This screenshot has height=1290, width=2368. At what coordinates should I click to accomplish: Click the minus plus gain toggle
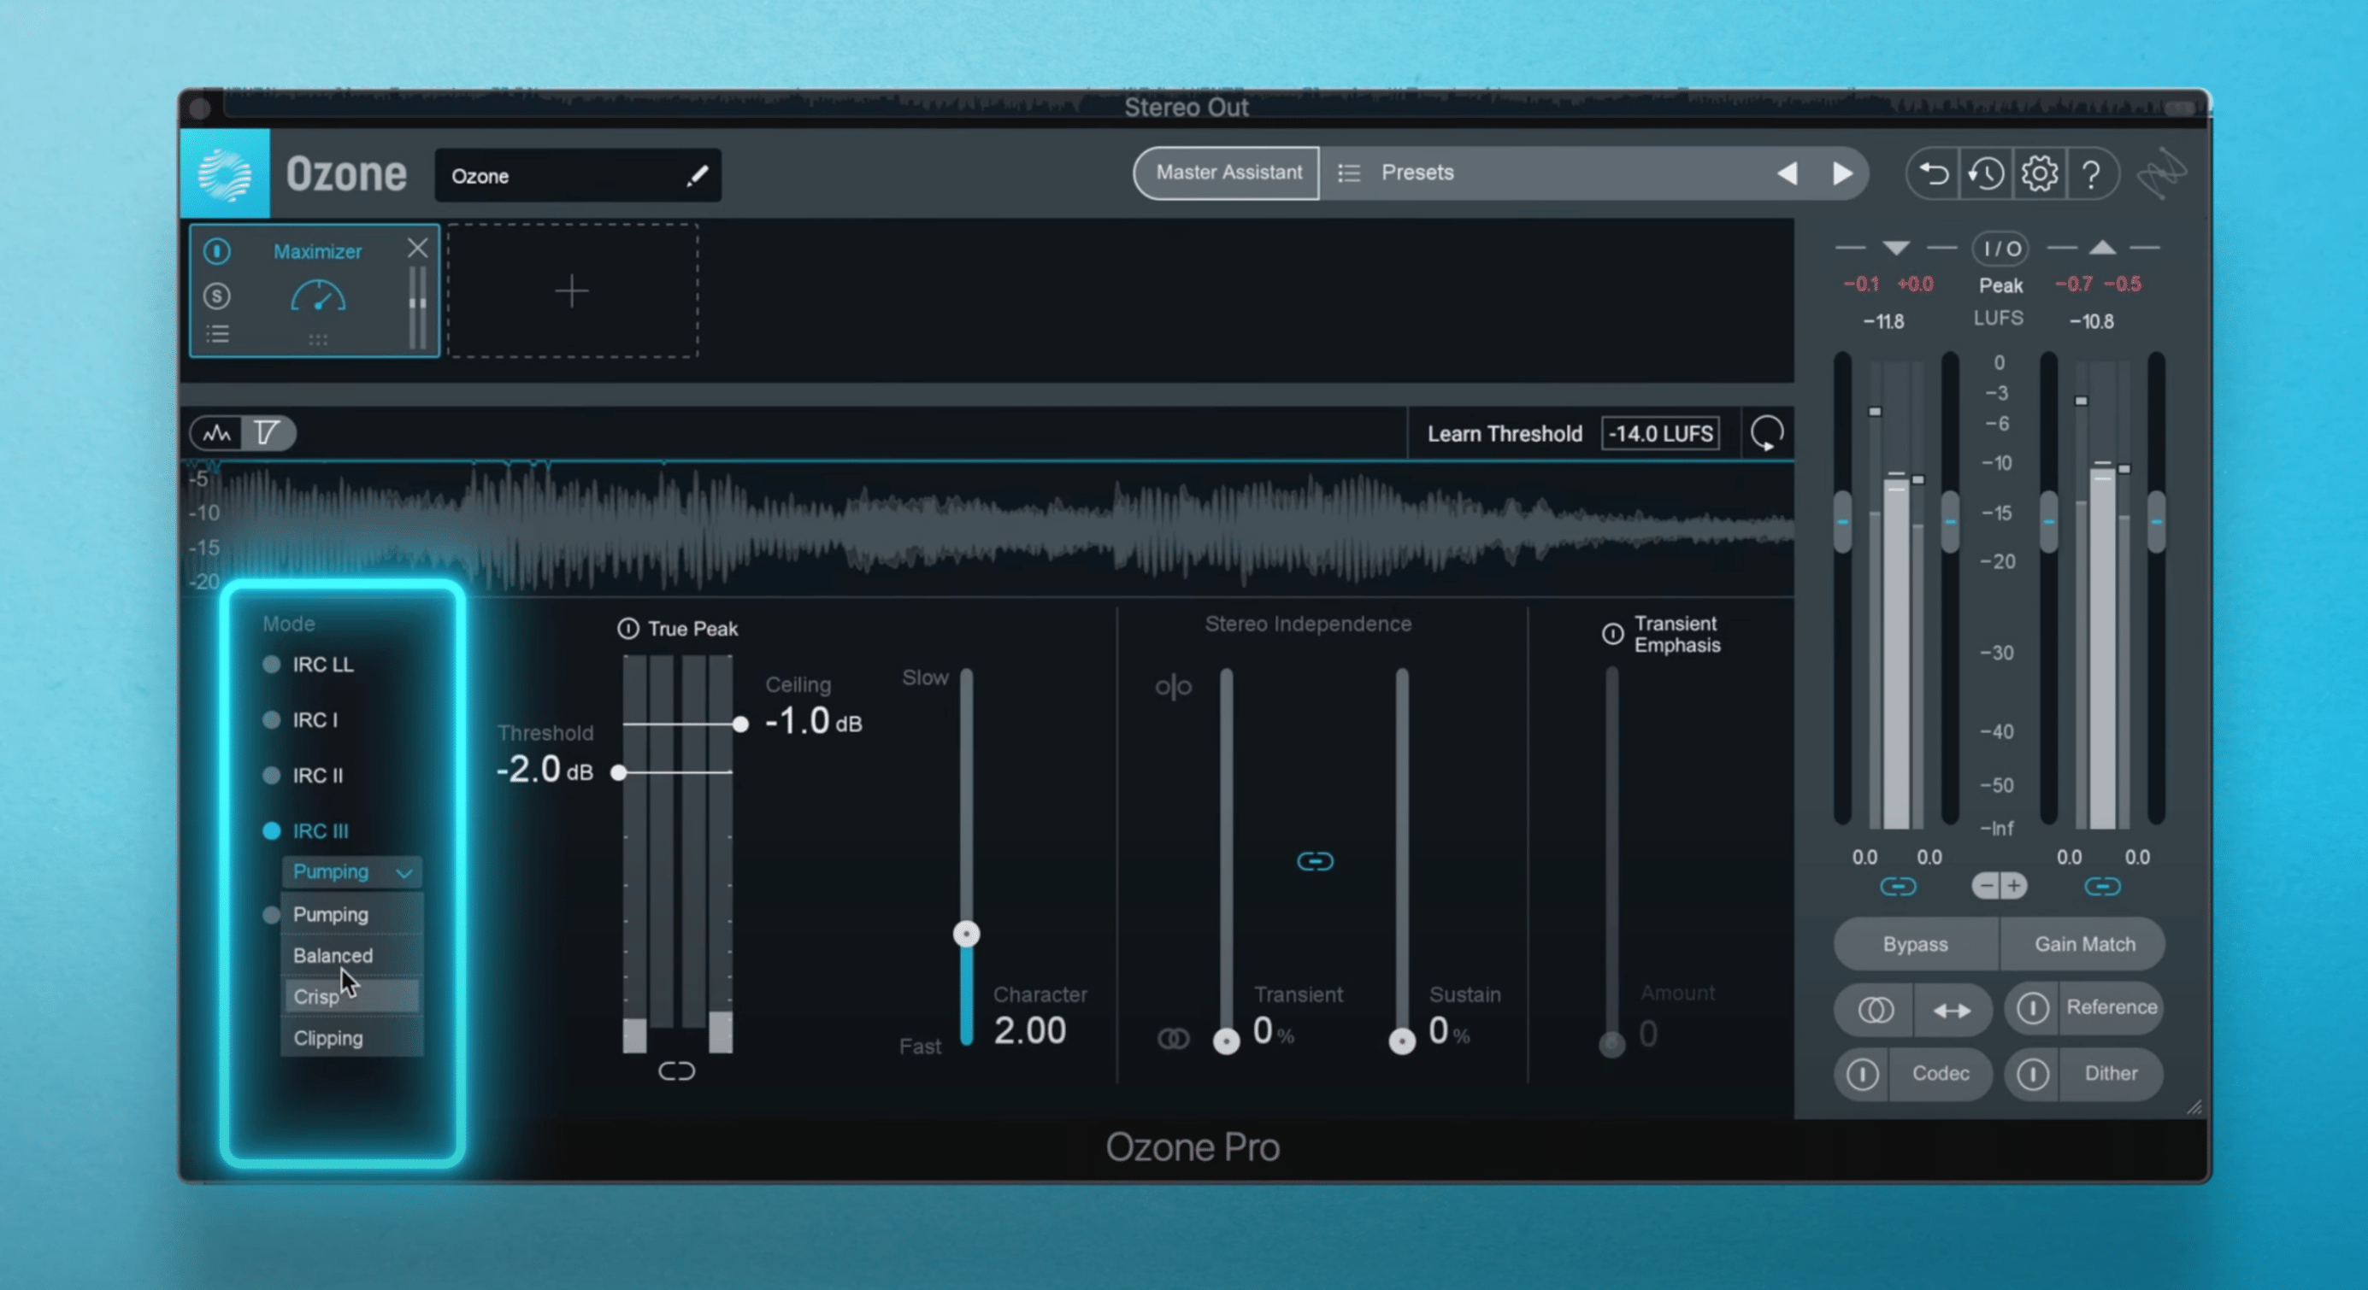point(2000,886)
